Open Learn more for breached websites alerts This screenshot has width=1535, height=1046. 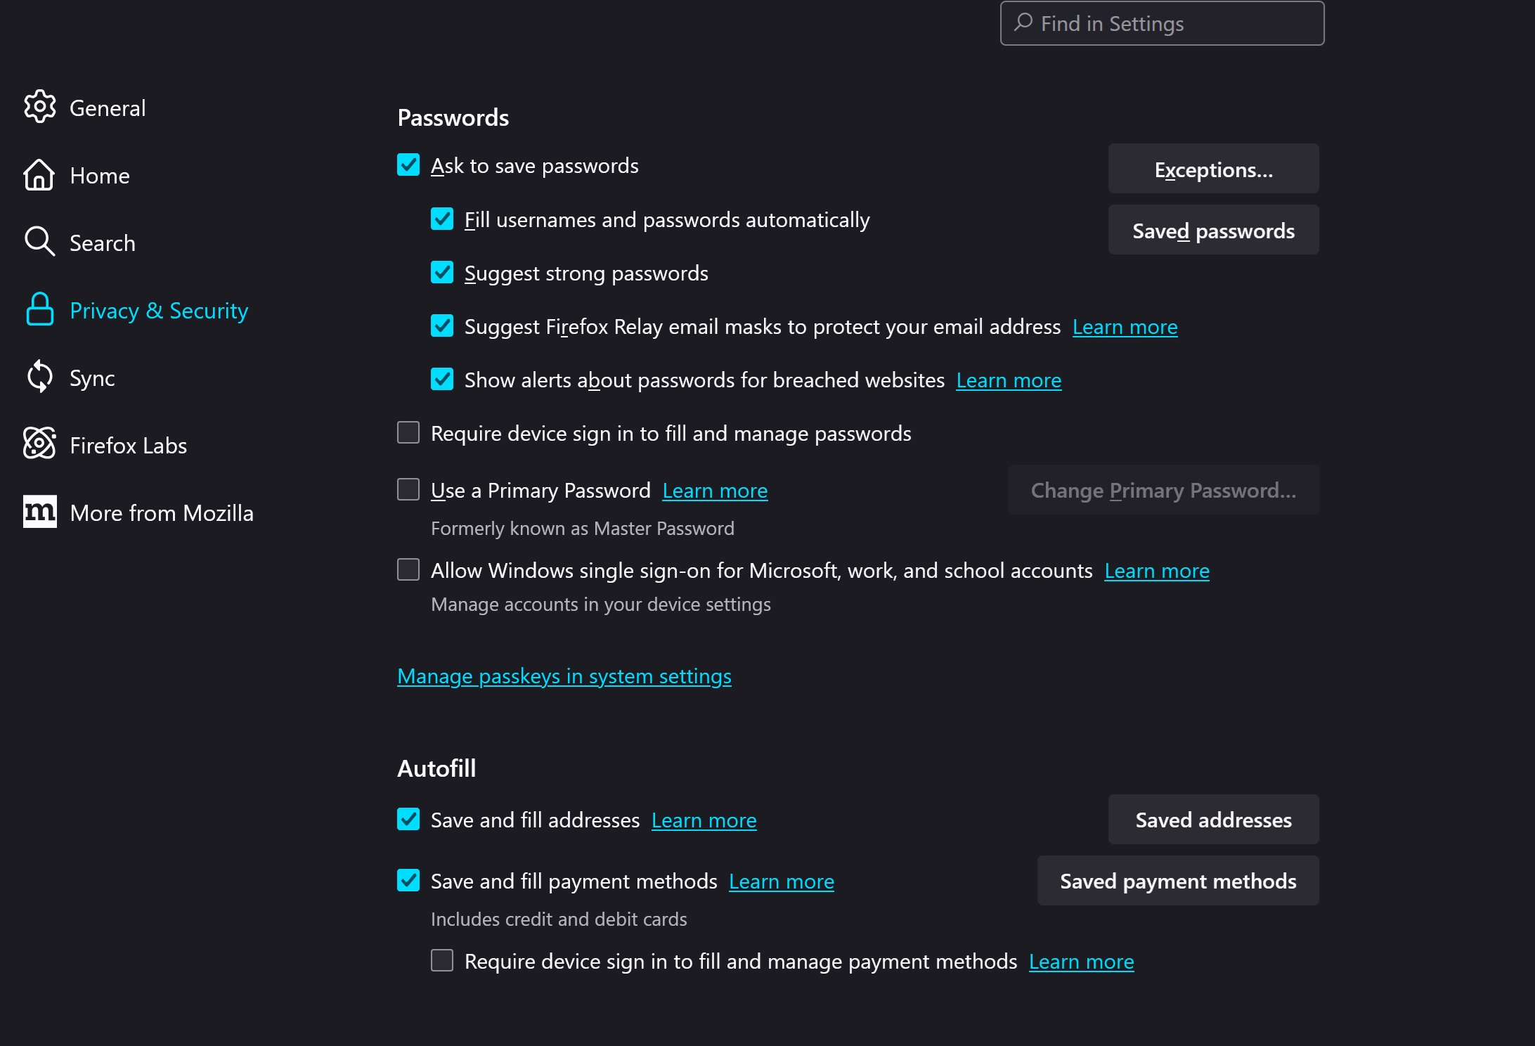coord(1009,380)
